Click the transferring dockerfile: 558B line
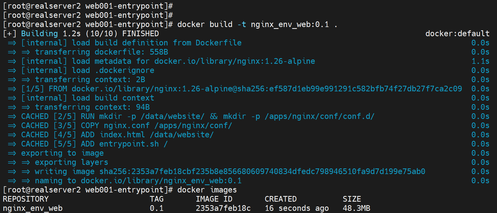 [101, 52]
